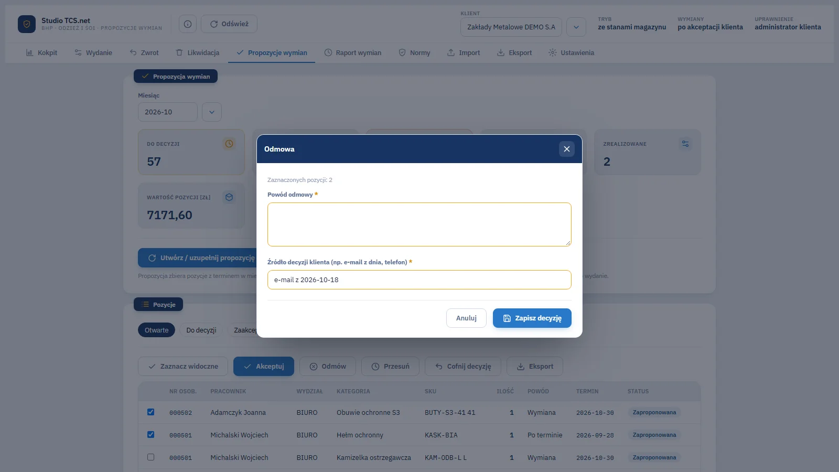
Task: Click the Miesiąc field showing 2026-10
Action: (x=168, y=112)
